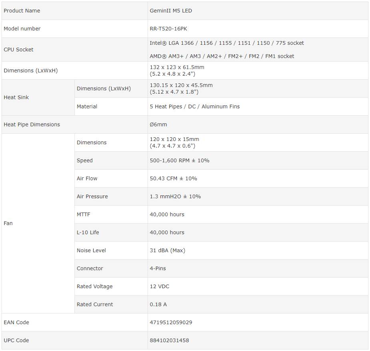Select the 132 x 123 x 61.5mm dimensions value

coord(177,67)
